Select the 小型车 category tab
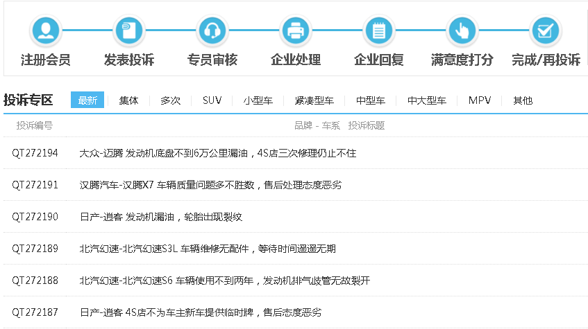The image size is (588, 329). pos(258,100)
